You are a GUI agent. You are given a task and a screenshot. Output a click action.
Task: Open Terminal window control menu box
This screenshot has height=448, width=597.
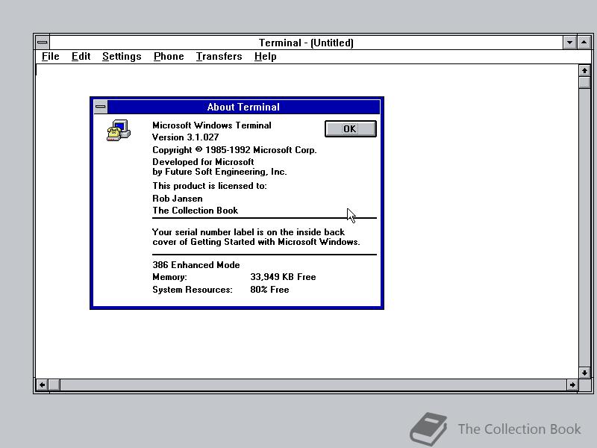(43, 43)
